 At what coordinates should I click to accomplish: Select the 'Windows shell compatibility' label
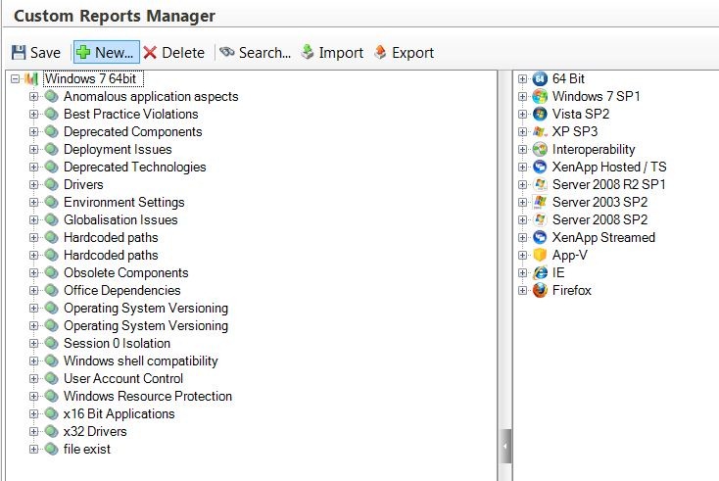point(141,361)
